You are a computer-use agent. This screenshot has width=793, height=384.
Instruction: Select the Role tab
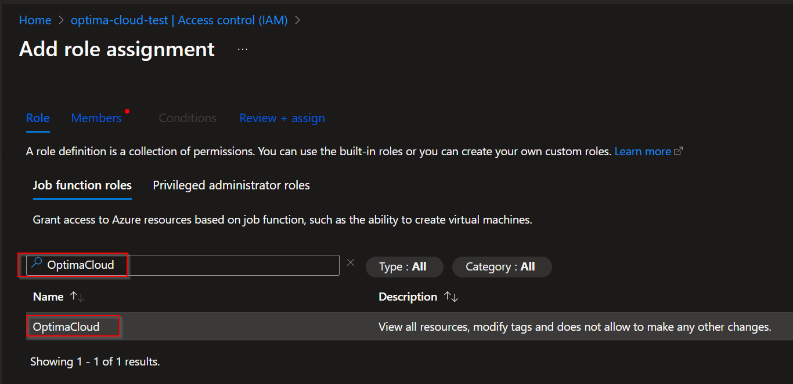38,118
